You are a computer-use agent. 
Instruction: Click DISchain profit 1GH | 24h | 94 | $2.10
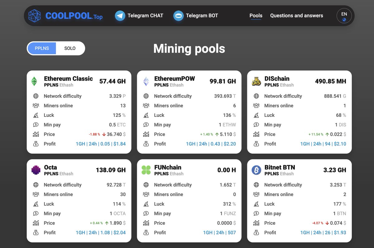point(323,144)
